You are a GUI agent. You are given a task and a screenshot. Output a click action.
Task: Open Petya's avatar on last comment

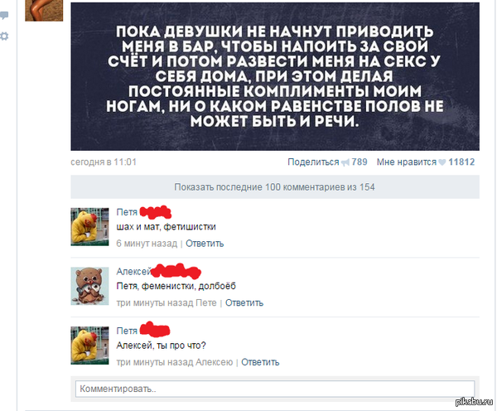(x=89, y=346)
